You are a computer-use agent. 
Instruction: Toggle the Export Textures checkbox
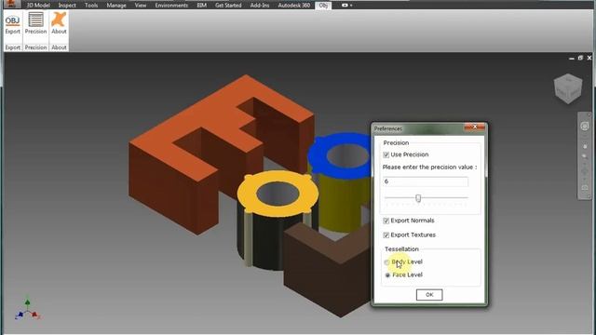point(386,235)
